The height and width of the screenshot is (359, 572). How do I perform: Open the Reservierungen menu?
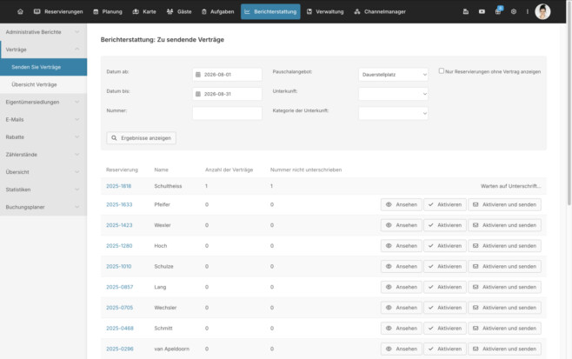pyautogui.click(x=58, y=11)
